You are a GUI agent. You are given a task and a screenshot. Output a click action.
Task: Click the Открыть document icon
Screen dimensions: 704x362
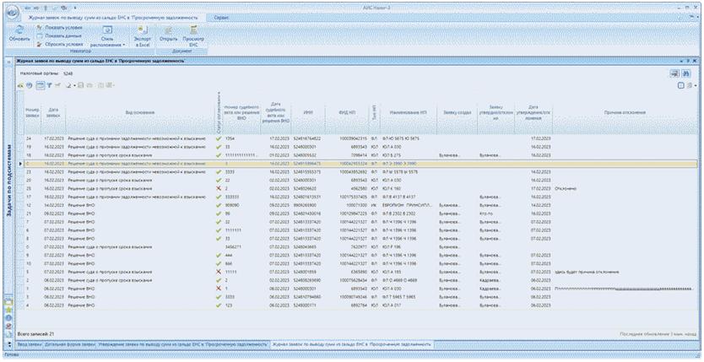[x=168, y=30]
